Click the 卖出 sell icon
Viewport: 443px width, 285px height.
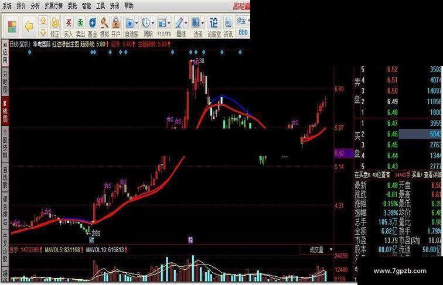pos(80,27)
